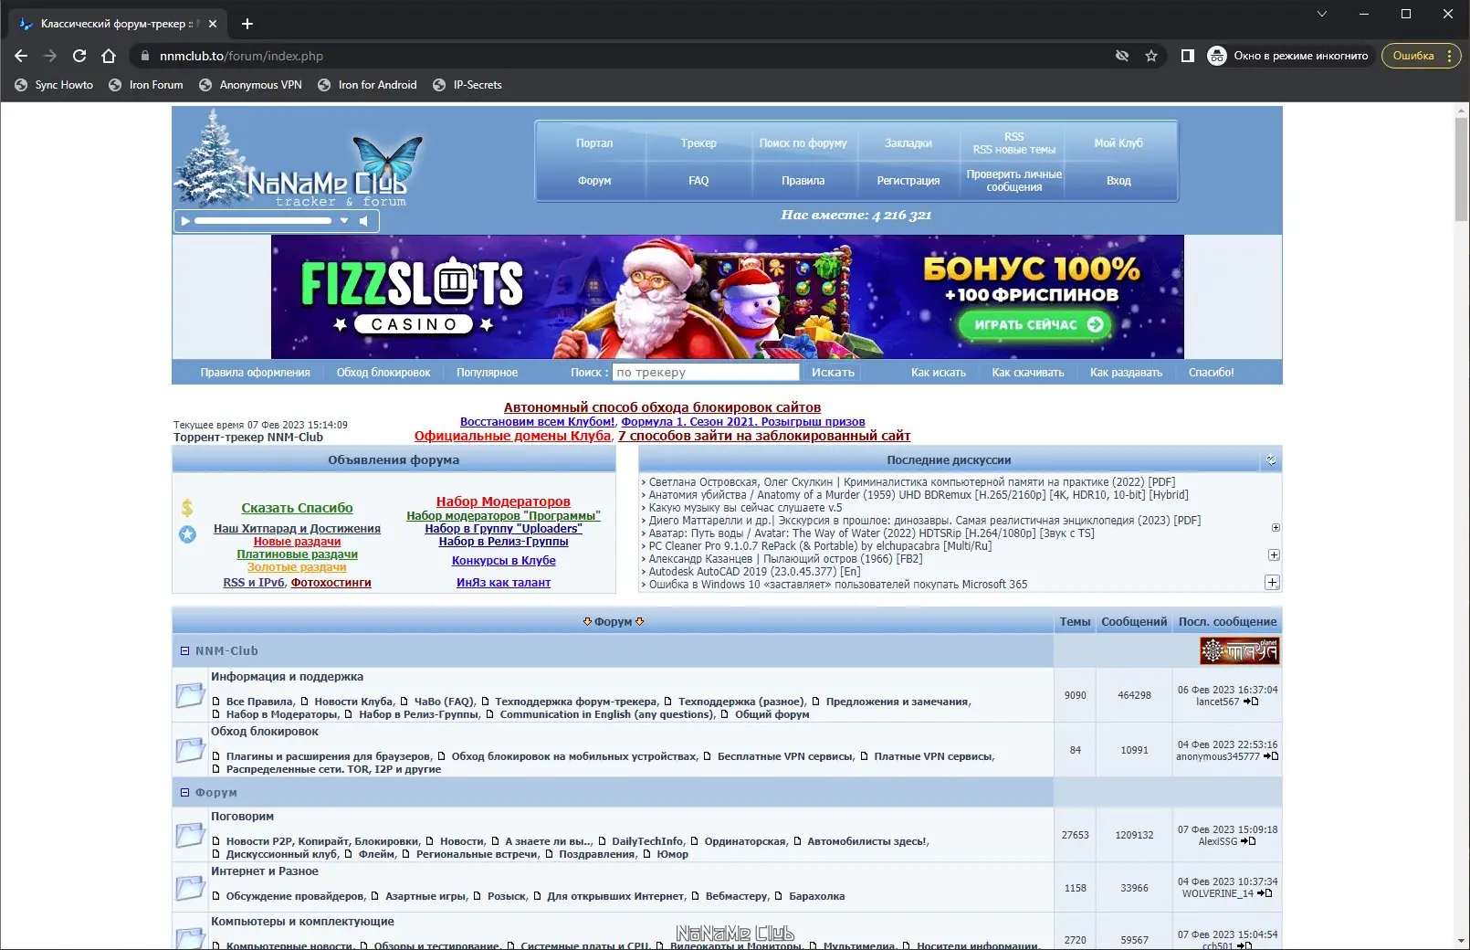
Task: Collapse the Форум section
Action: pos(186,792)
